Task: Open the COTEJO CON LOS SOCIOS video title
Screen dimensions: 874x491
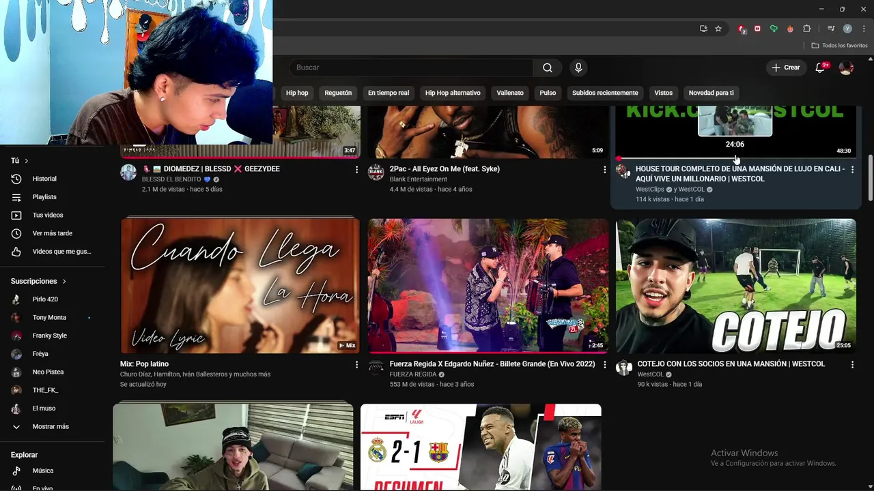Action: [x=731, y=364]
